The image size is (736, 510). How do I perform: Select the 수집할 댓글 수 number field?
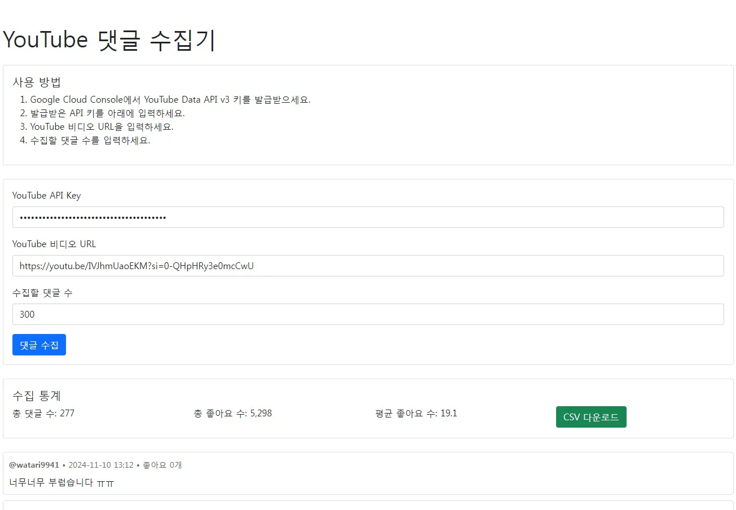click(368, 314)
